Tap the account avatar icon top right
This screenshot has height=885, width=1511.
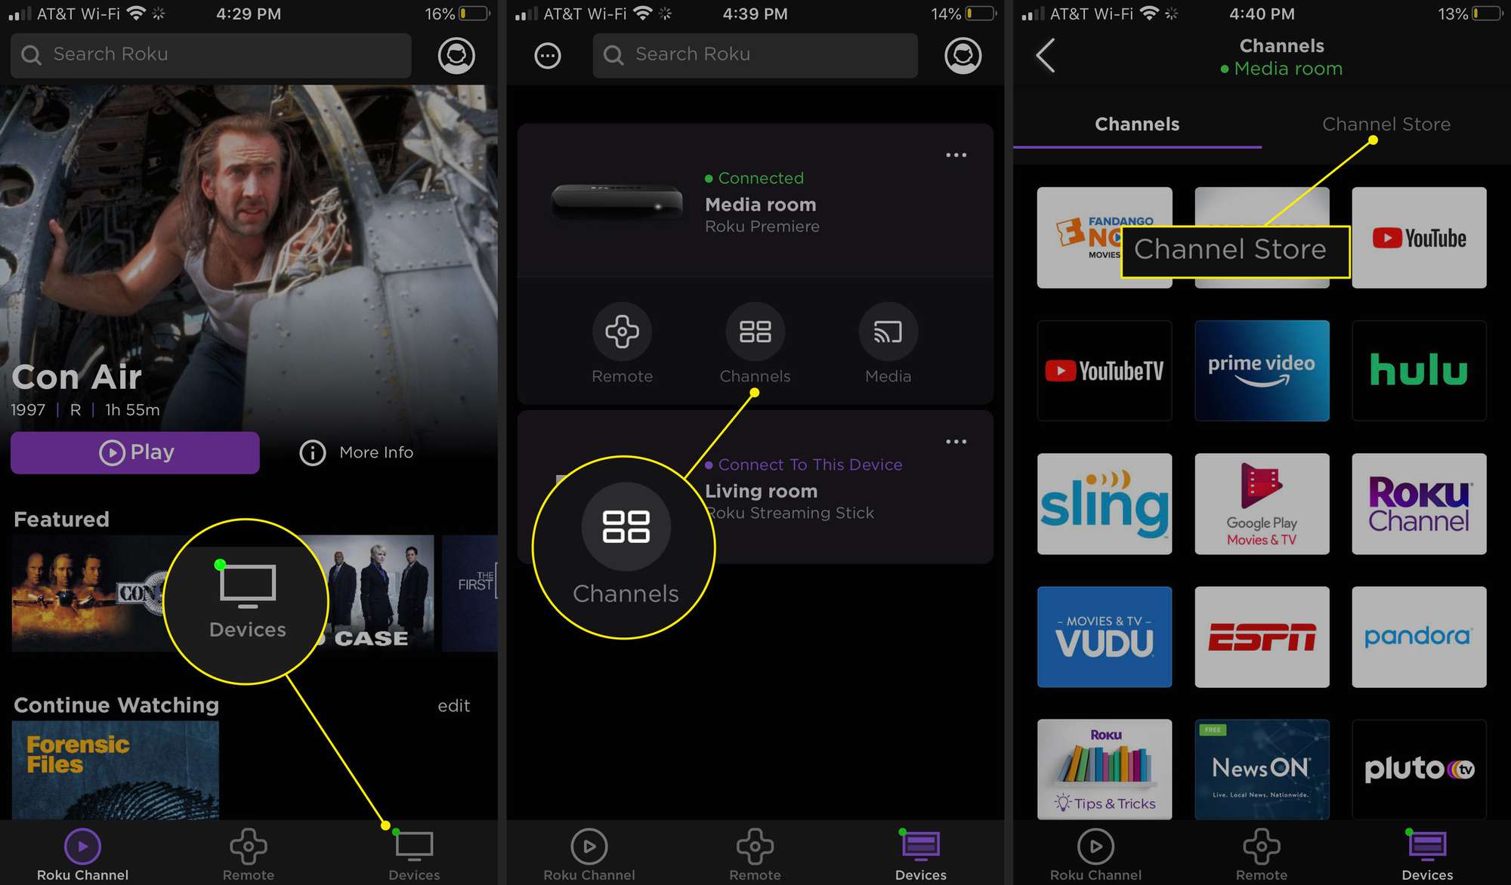[x=456, y=55]
